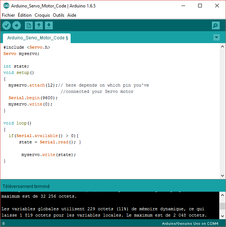The width and height of the screenshot is (226, 227).
Task: Click the editor scrollbar up arrow
Action: pyautogui.click(x=223, y=46)
